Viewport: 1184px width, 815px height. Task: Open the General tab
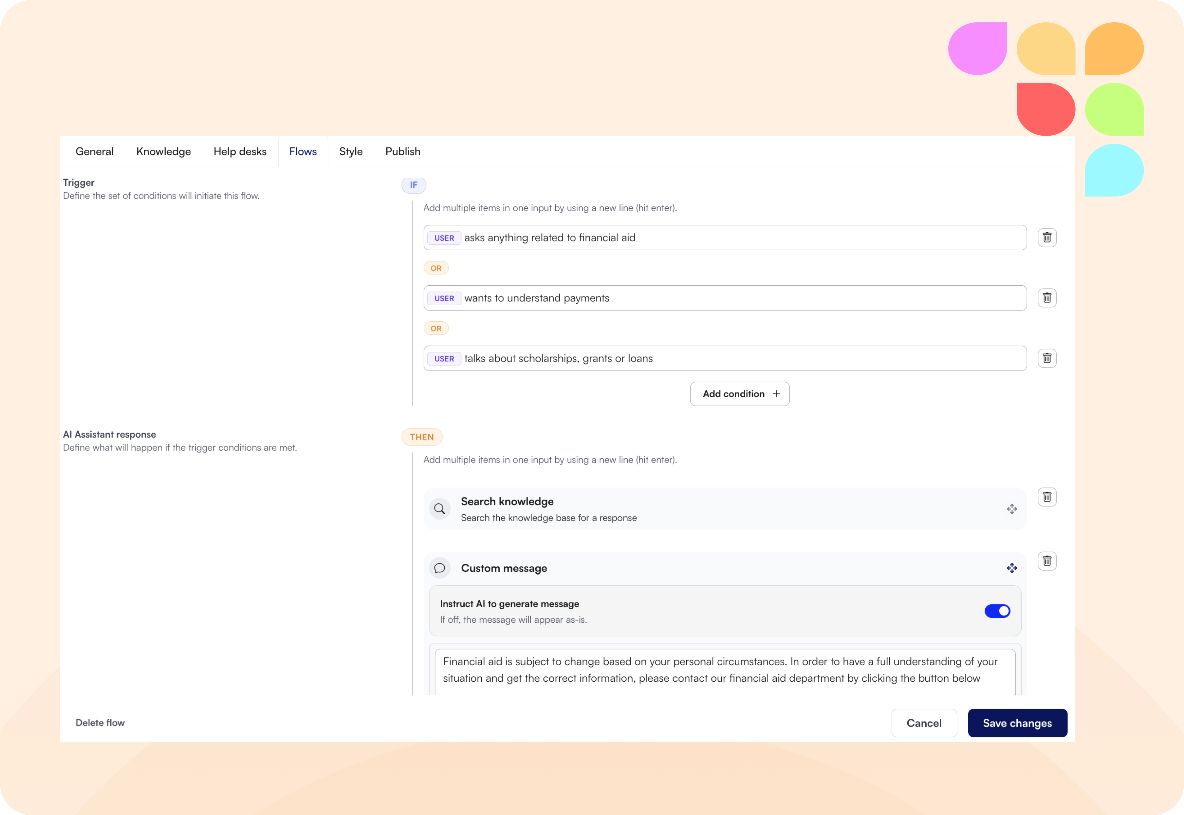tap(94, 152)
